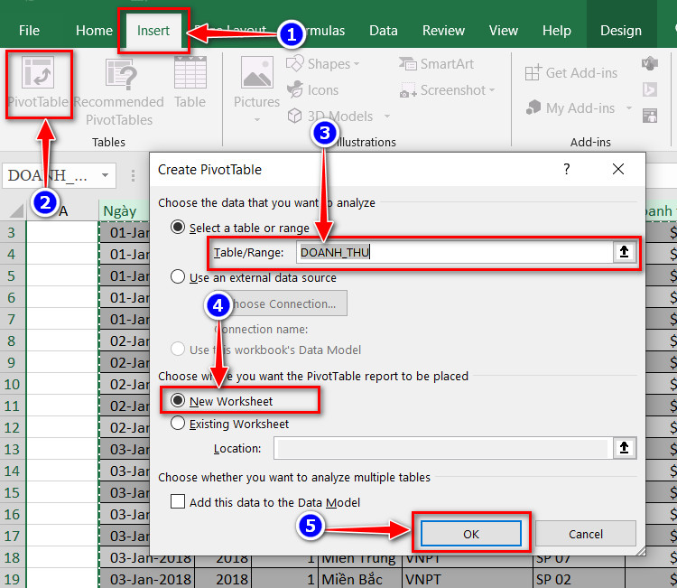Image resolution: width=677 pixels, height=588 pixels.
Task: Select 'Use an external data source' option
Action: click(178, 277)
